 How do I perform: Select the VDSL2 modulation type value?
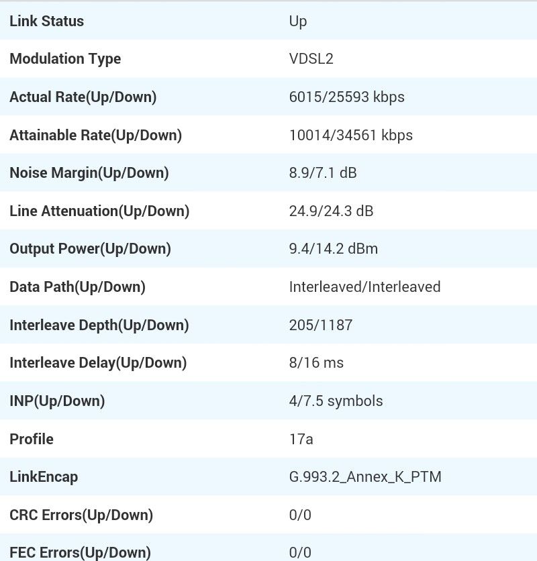tap(311, 58)
